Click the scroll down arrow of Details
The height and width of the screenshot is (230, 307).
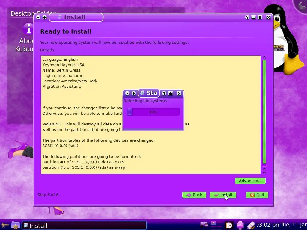coord(264,172)
